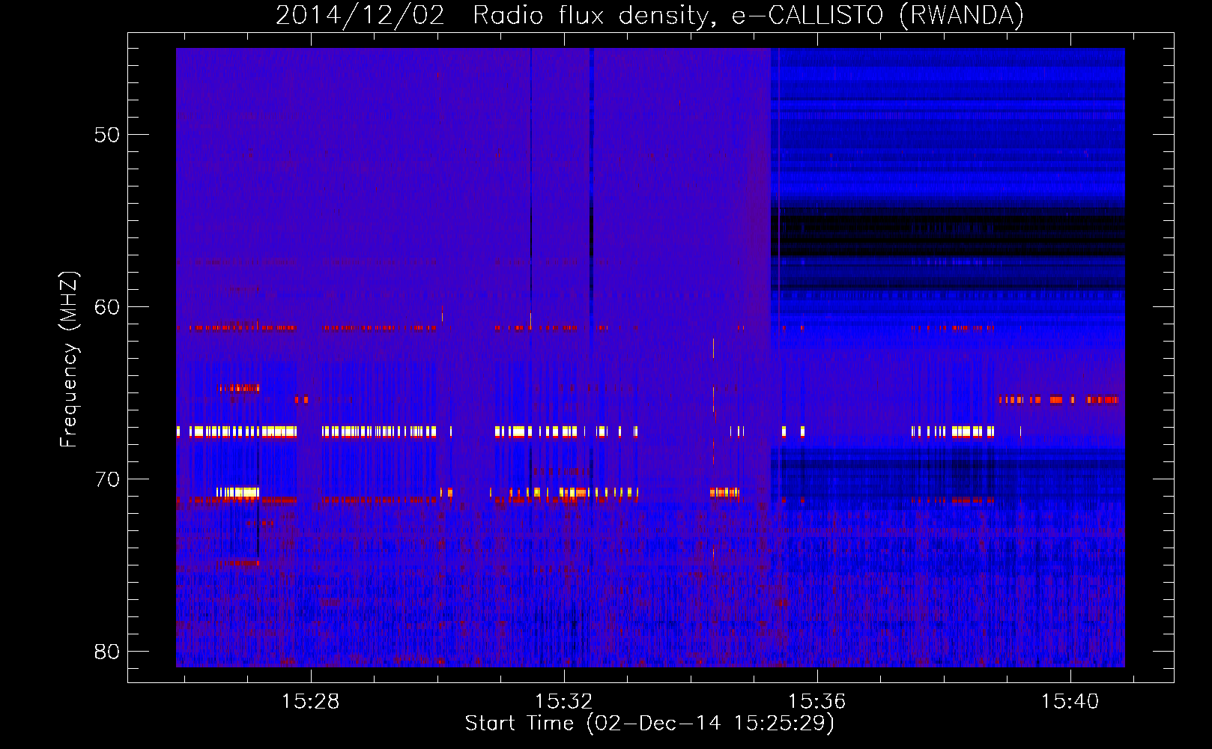Select the 15:28 time tick label

[310, 701]
